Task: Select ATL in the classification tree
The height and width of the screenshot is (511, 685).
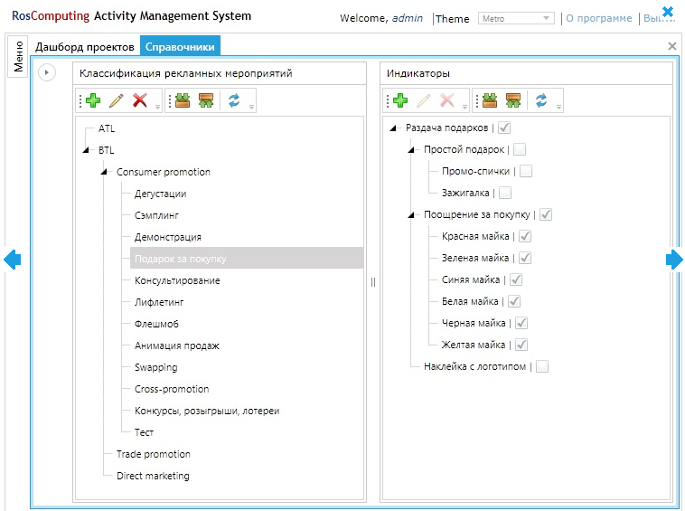Action: pyautogui.click(x=107, y=128)
